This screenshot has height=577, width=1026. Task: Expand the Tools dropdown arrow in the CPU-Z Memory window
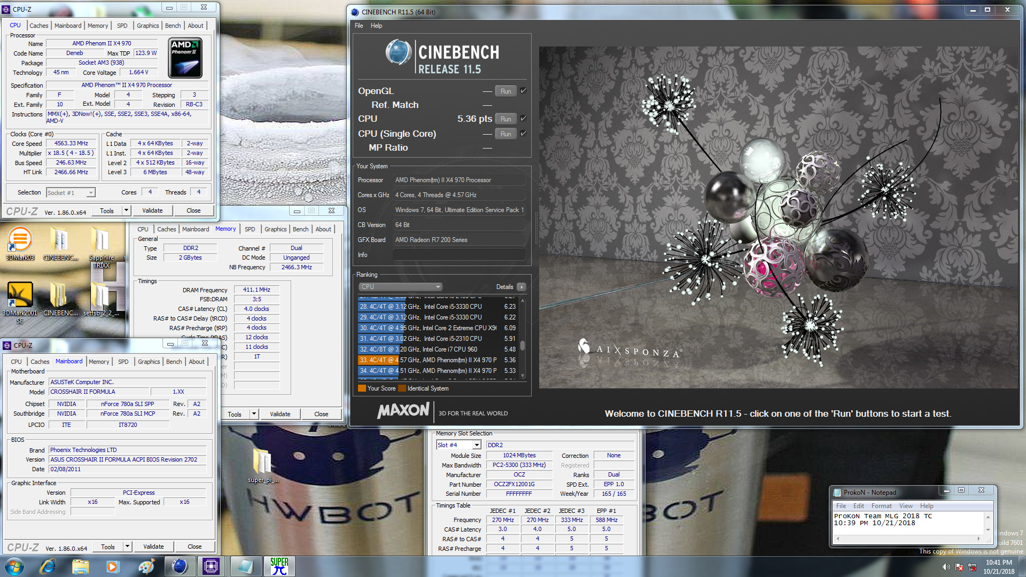254,414
